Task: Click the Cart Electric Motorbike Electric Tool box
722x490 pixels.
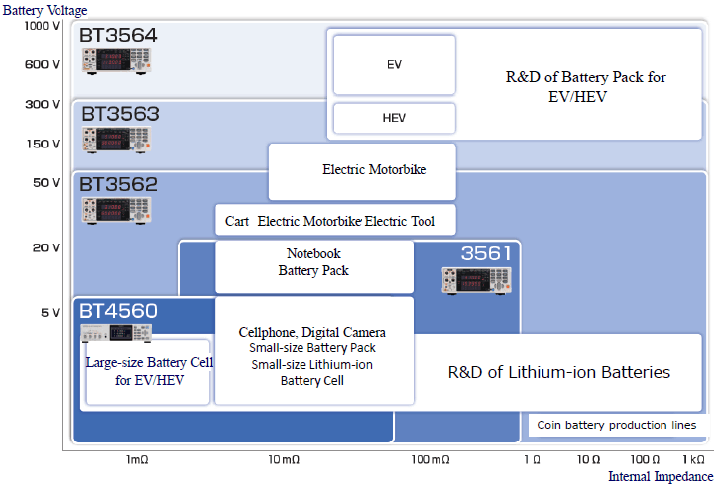Action: click(x=337, y=221)
